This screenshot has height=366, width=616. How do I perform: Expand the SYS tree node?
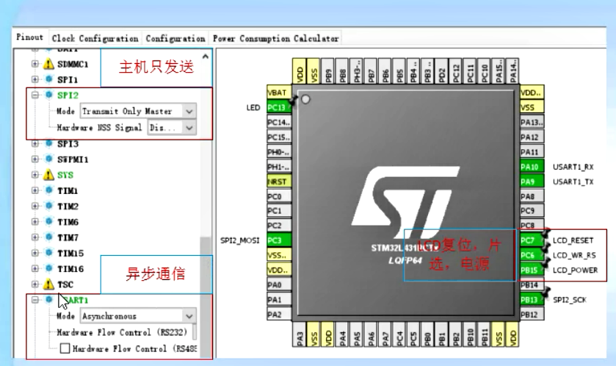pos(35,174)
